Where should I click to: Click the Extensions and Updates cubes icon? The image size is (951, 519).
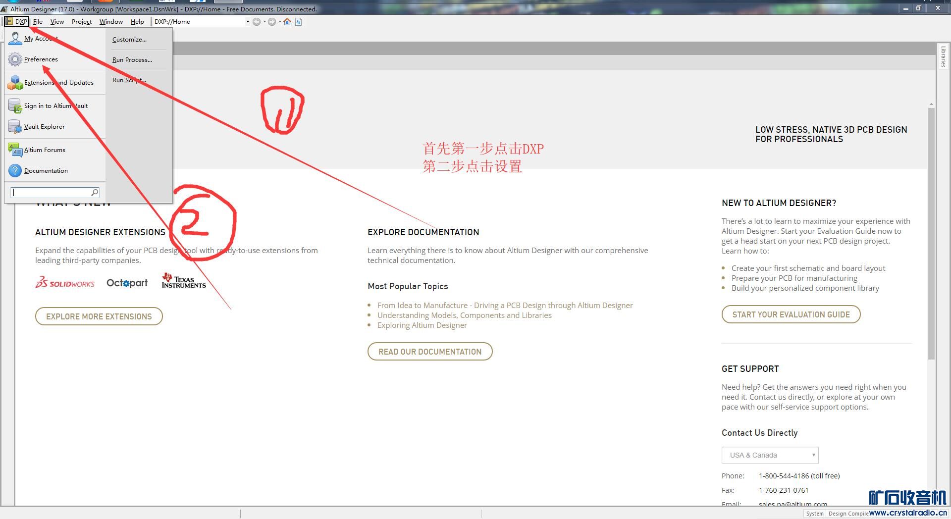click(15, 83)
